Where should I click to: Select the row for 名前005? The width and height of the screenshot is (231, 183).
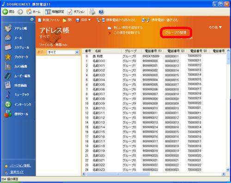[x=154, y=84]
